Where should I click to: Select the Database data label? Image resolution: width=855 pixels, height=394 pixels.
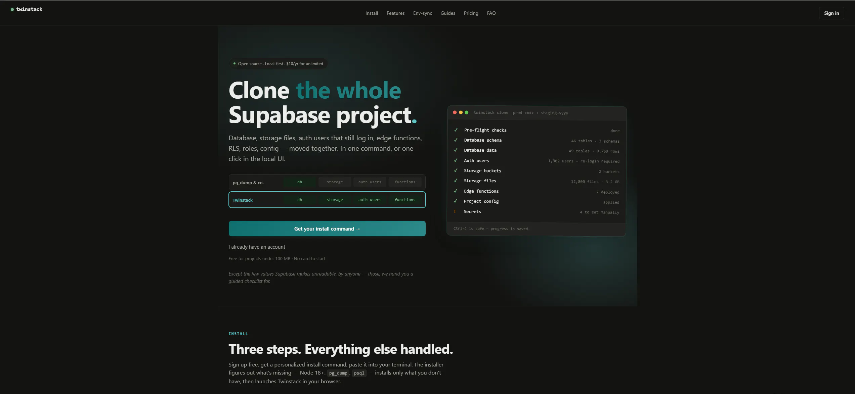tap(480, 150)
